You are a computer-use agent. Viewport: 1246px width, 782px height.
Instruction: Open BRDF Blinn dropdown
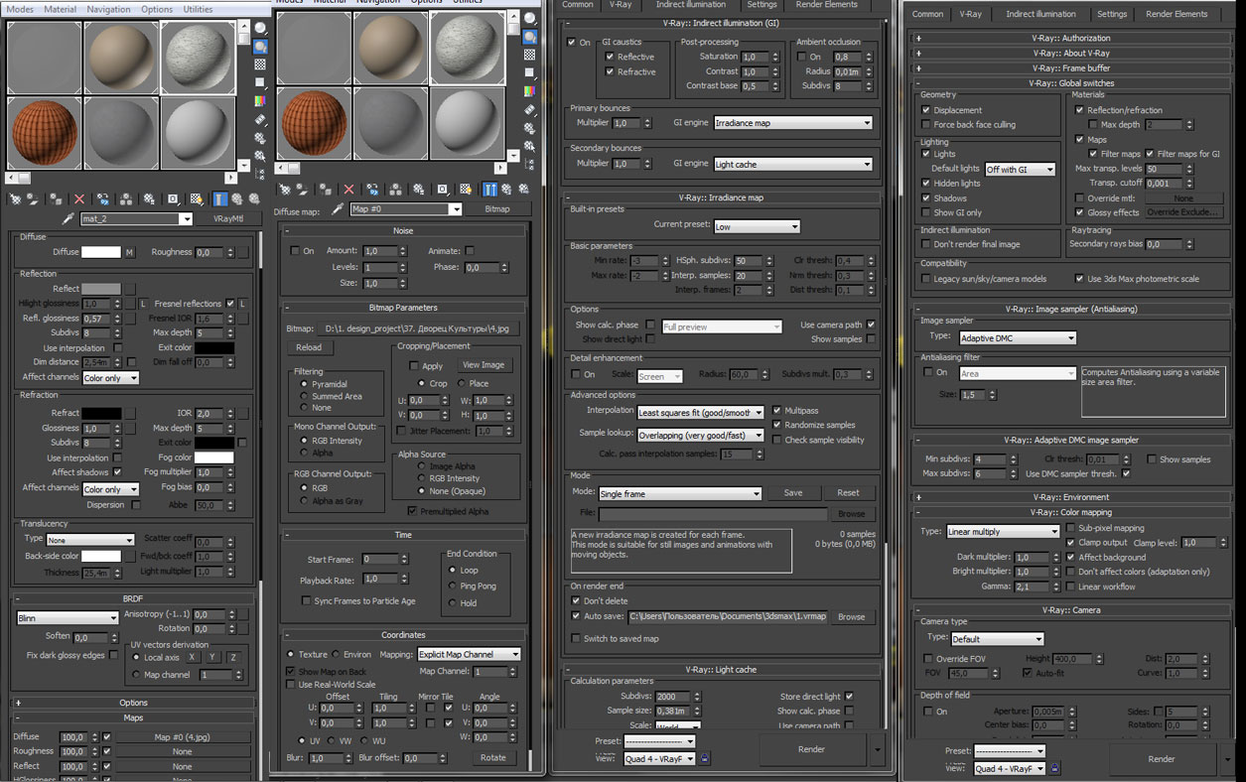pos(68,618)
